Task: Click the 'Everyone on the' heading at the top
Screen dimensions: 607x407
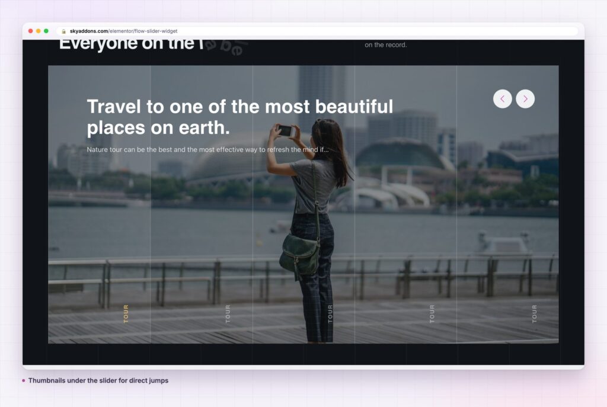Action: tap(131, 44)
